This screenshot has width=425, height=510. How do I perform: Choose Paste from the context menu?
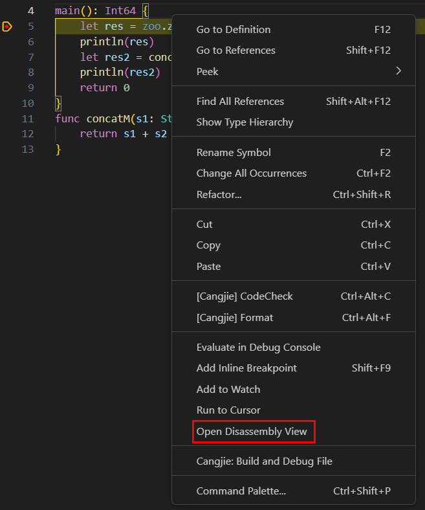coord(208,266)
